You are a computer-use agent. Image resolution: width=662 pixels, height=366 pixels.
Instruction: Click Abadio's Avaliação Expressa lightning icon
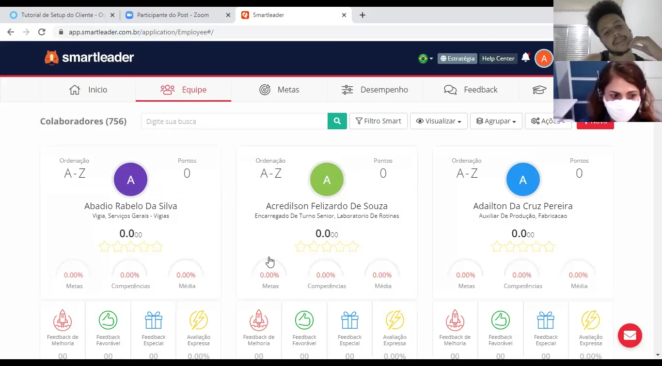point(199,320)
